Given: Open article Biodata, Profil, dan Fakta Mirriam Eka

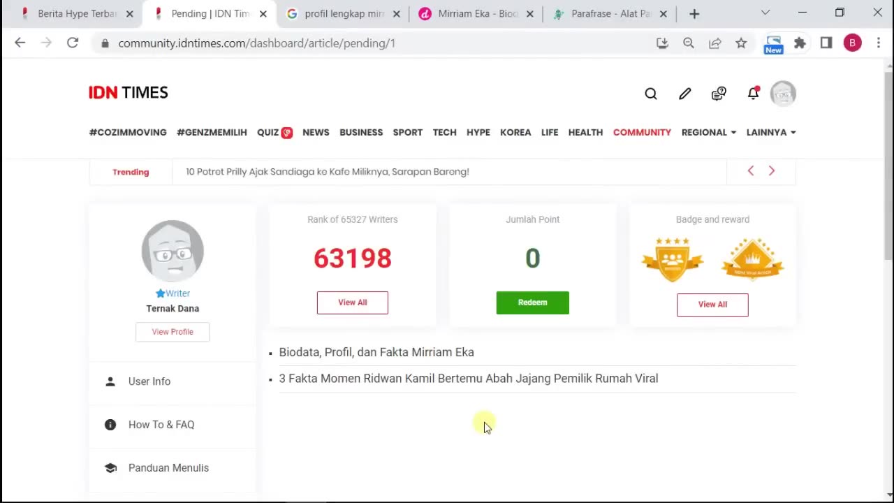Looking at the screenshot, I should coord(376,353).
